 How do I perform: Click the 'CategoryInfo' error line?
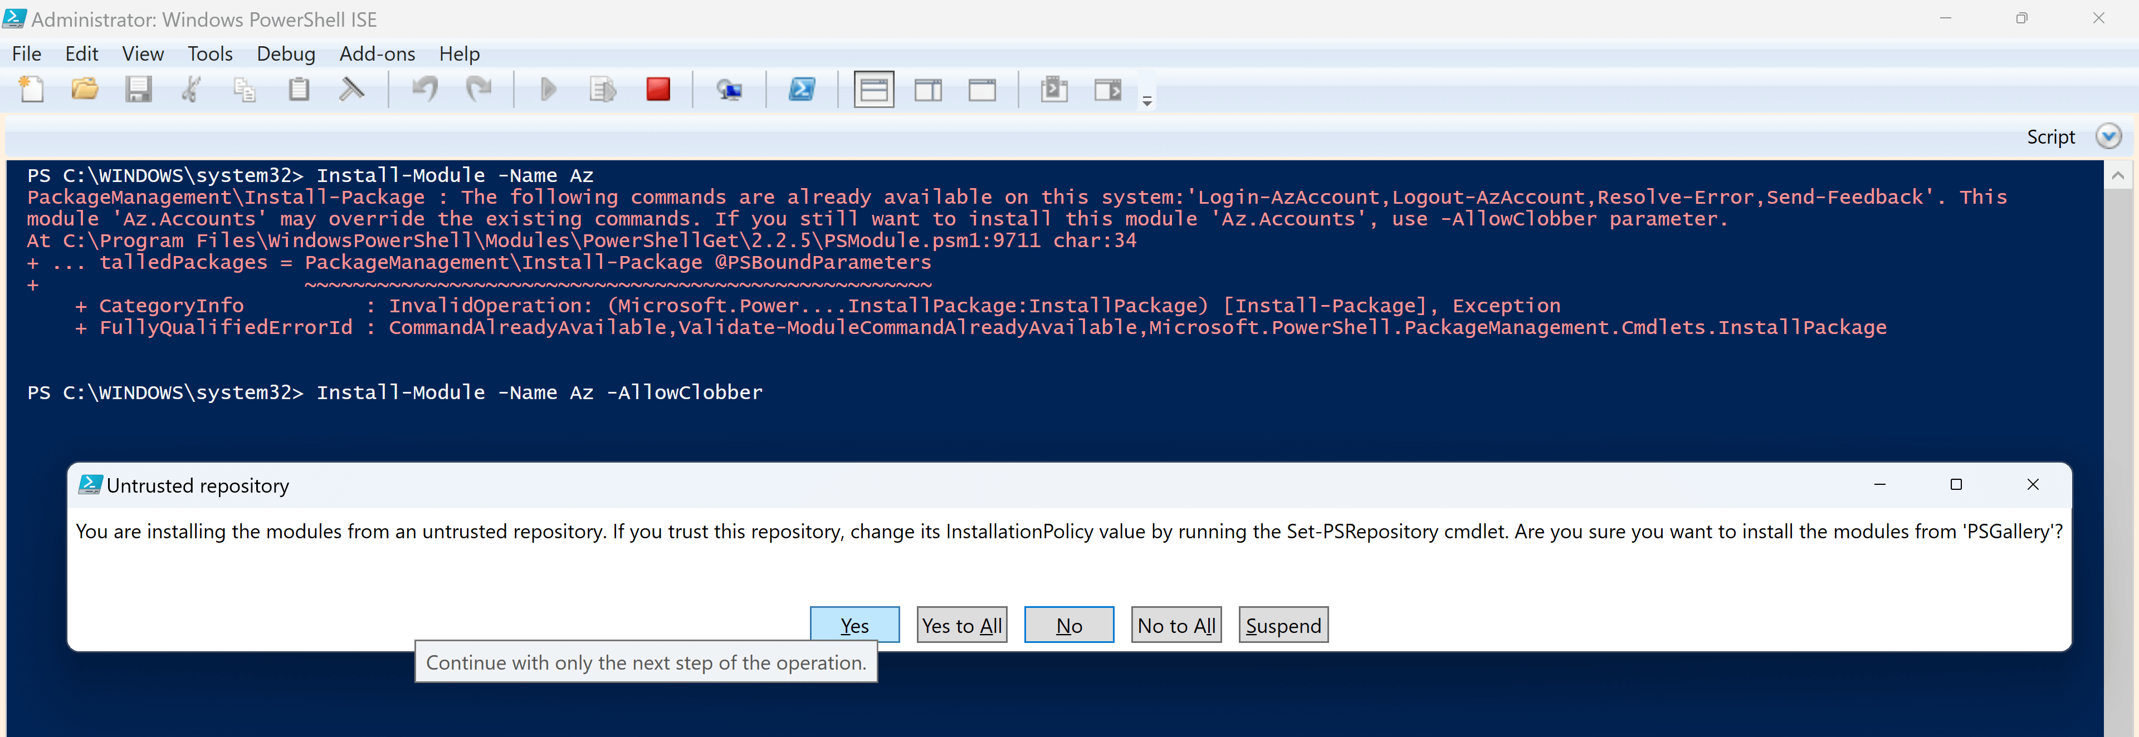pos(817,306)
